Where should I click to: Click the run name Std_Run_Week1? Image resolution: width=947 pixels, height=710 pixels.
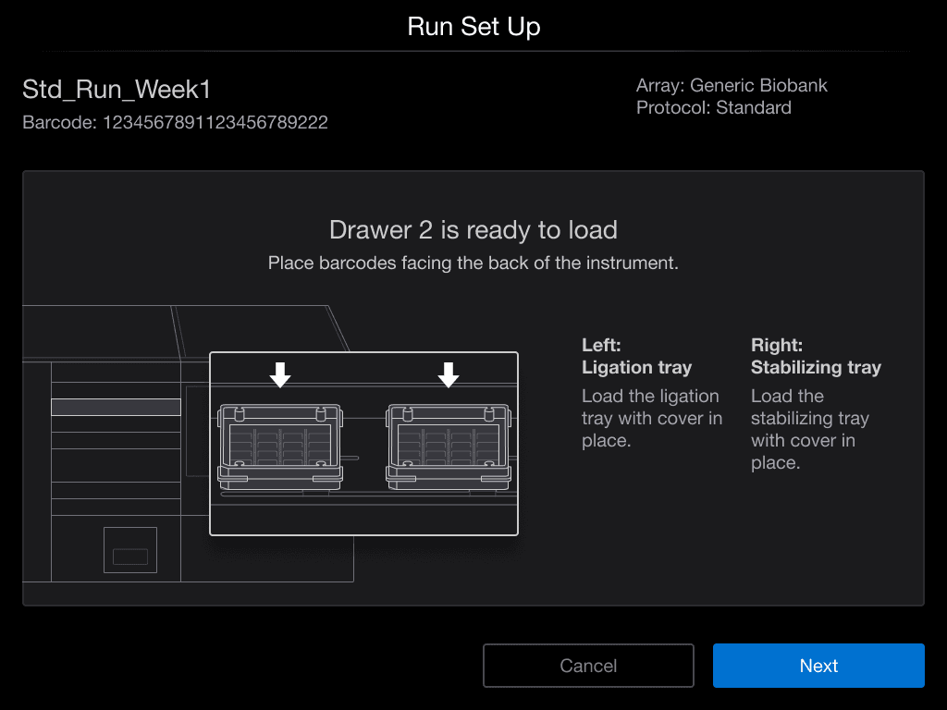tap(117, 90)
